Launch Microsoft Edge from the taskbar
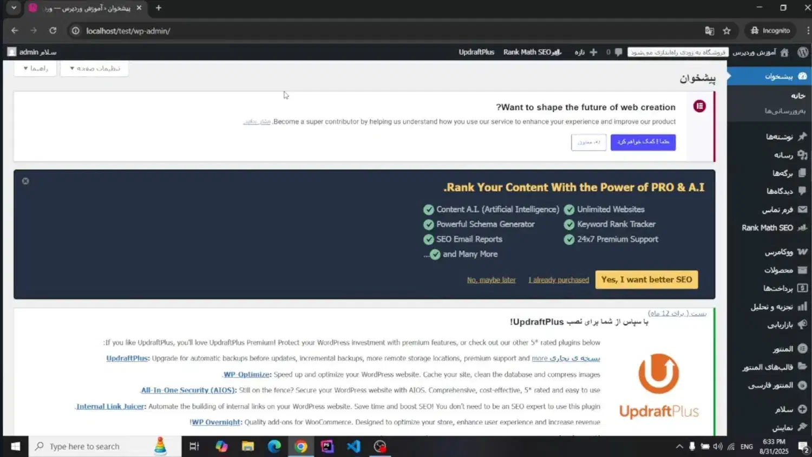The height and width of the screenshot is (457, 812). coord(274,447)
